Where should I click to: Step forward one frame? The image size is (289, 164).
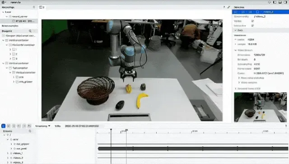24,126
